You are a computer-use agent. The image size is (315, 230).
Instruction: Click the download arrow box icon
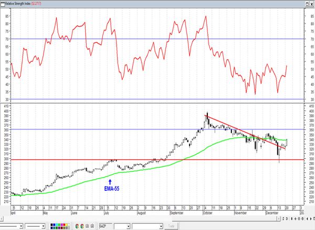[x=87, y=226]
